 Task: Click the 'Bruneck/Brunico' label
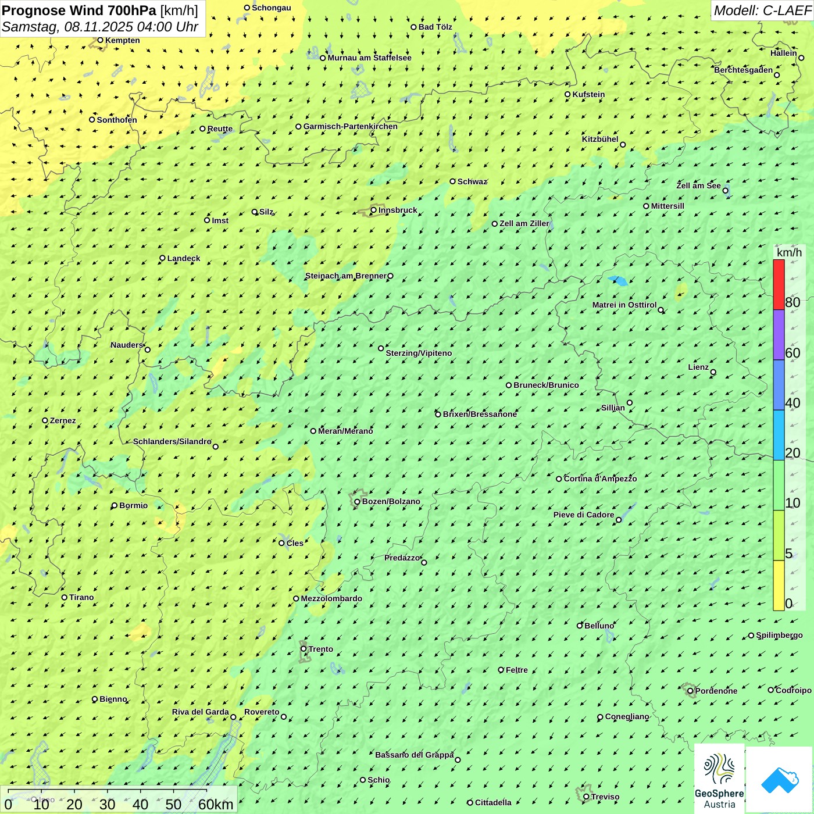546,385
